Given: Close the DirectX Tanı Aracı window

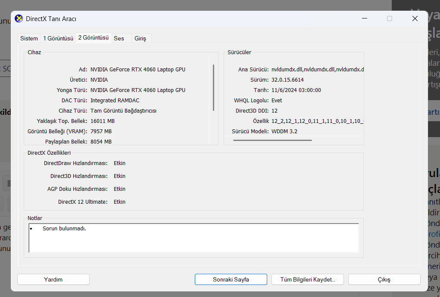Looking at the screenshot, I should click(x=415, y=18).
